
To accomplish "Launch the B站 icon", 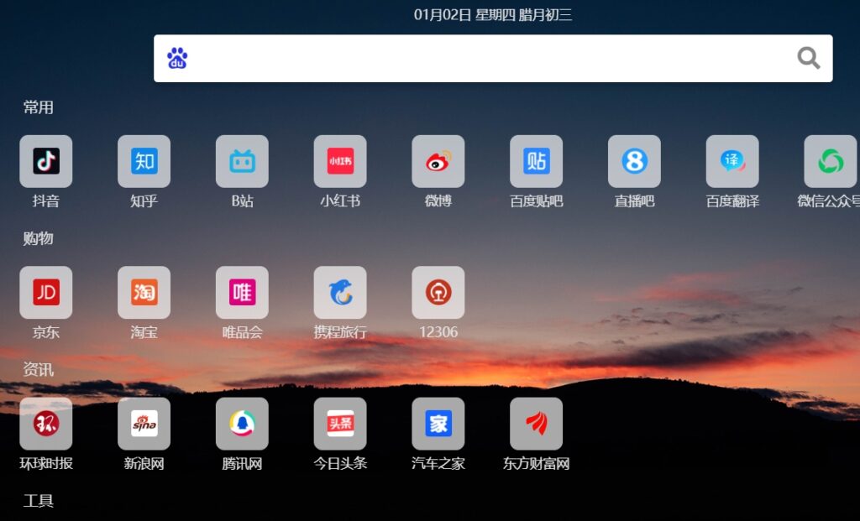I will [x=242, y=161].
